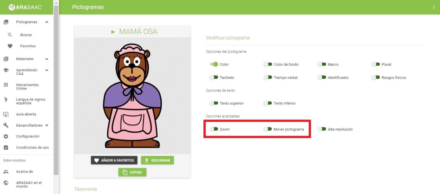Viewport: 440px width, 194px height.
Task: Click the Favoritos heart icon in sidebar
Action: click(10, 46)
